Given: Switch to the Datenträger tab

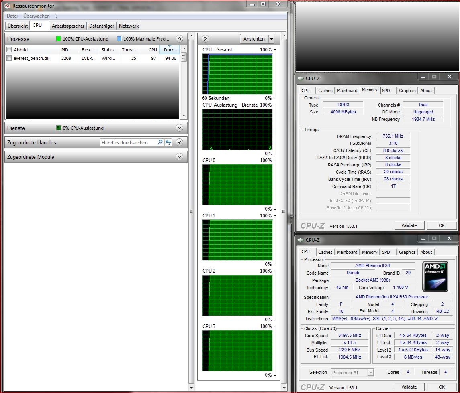Looking at the screenshot, I should 102,26.
